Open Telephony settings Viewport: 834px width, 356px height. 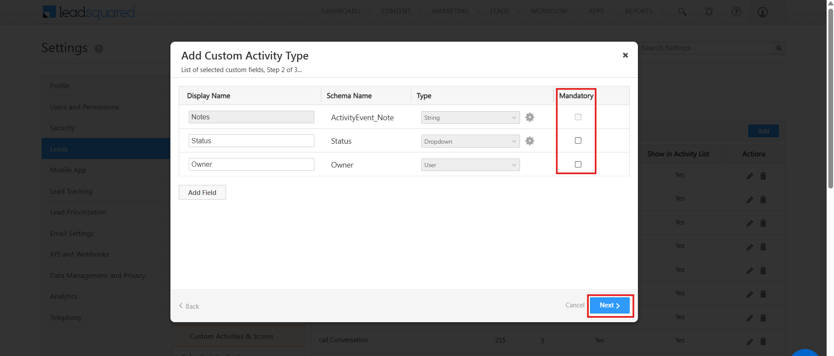click(106, 317)
